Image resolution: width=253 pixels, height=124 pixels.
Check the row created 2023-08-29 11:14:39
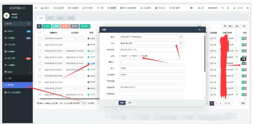40,57
